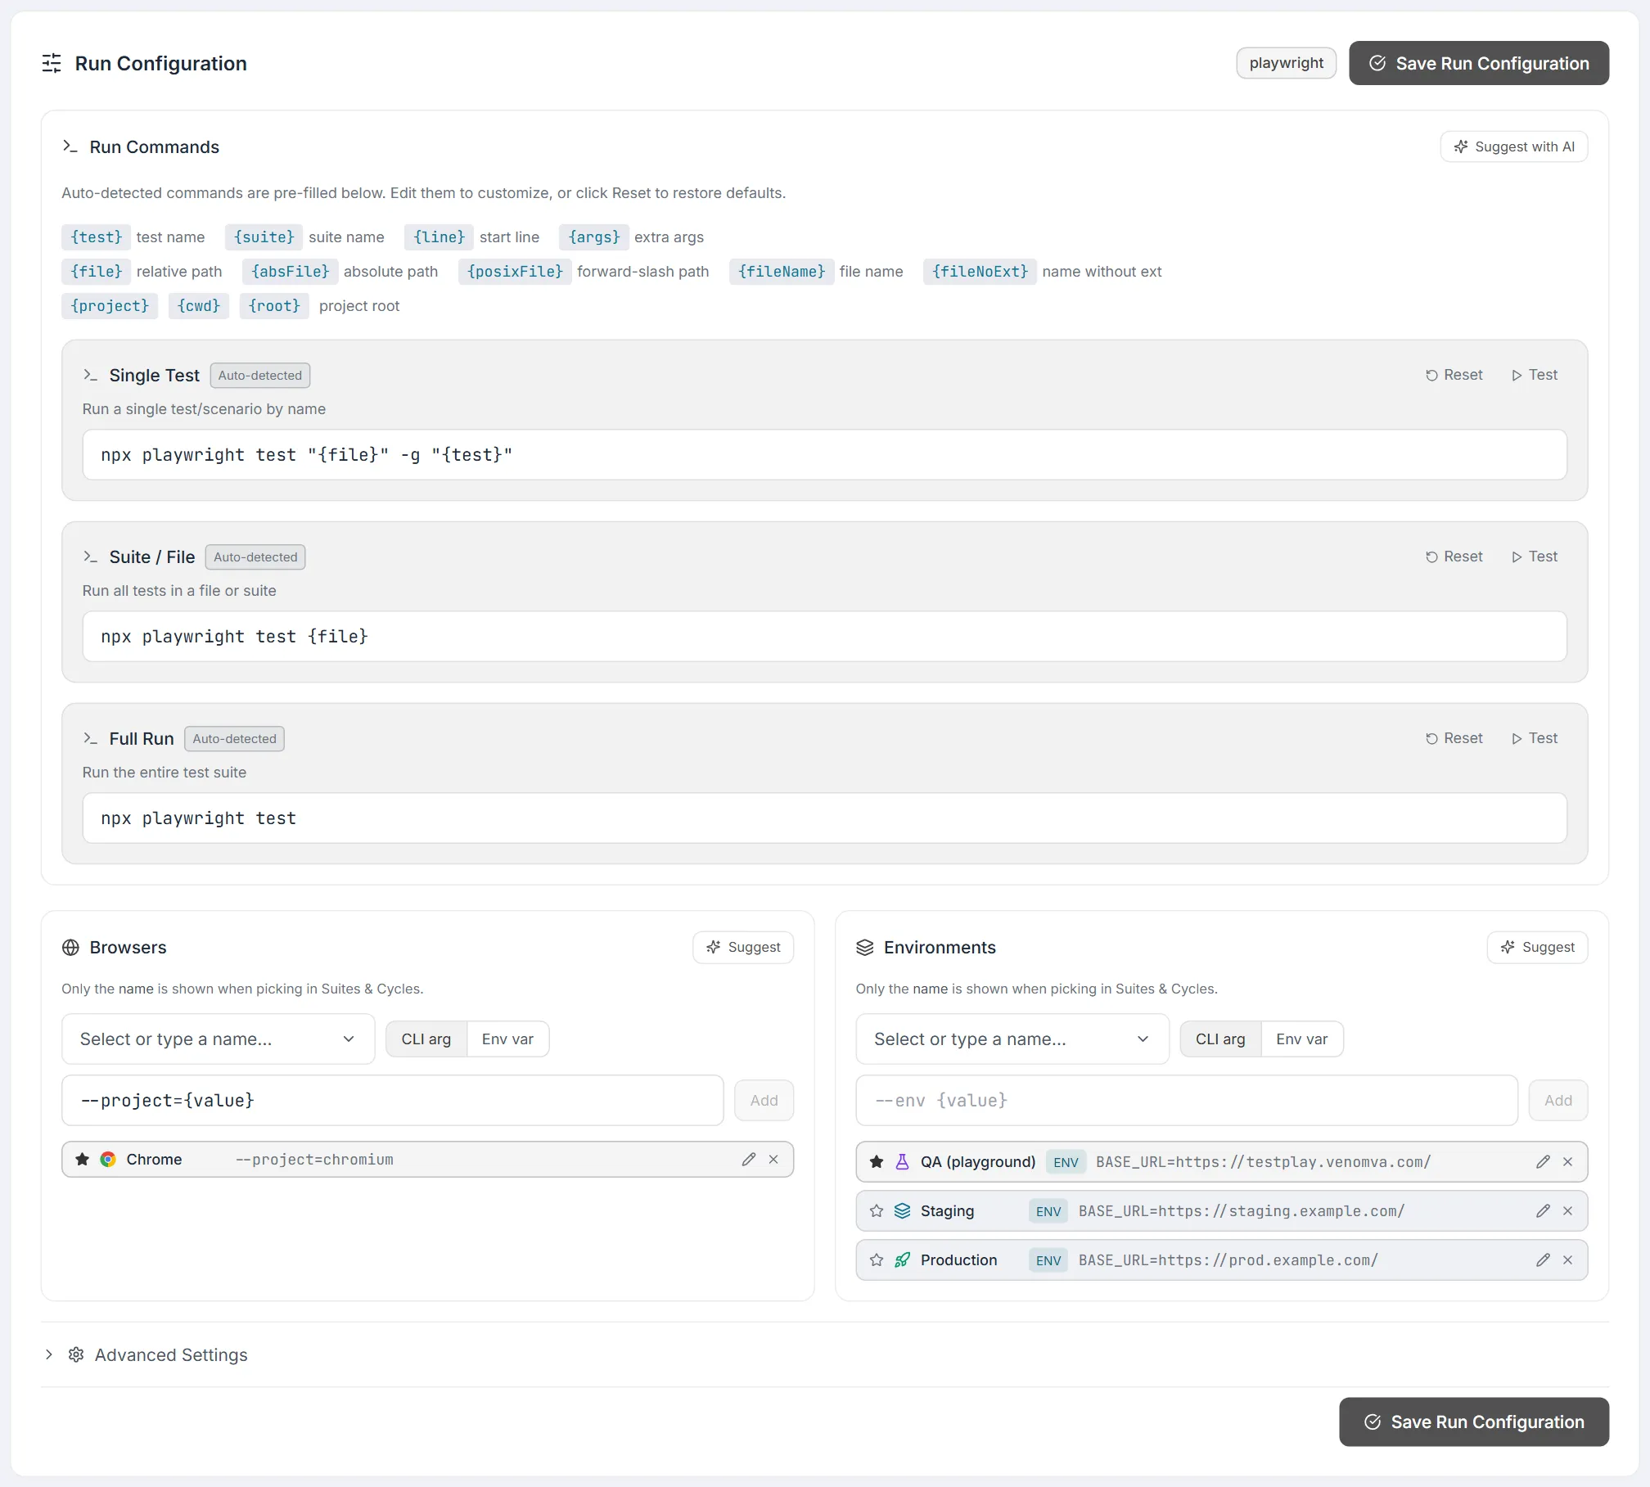Click the Staging layers icon
The width and height of the screenshot is (1650, 1487).
[902, 1211]
